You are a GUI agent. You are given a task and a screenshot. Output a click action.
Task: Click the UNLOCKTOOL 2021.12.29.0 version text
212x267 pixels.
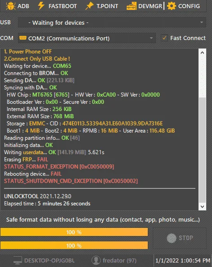[38, 196]
